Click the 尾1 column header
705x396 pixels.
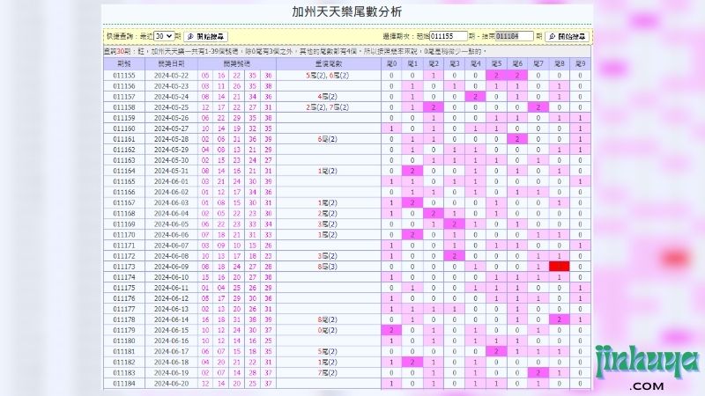412,64
